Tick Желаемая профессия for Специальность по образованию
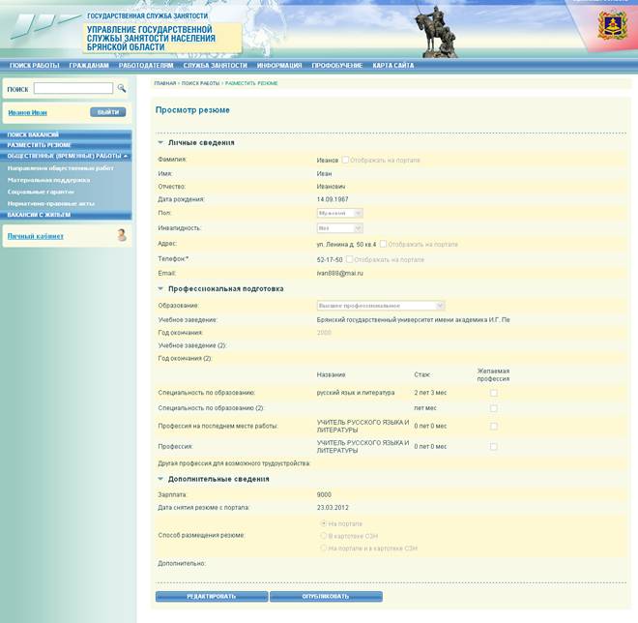This screenshot has height=623, width=638. [x=494, y=393]
